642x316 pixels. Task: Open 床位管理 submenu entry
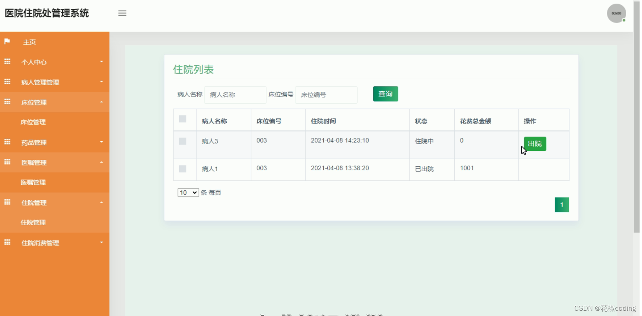pyautogui.click(x=54, y=122)
